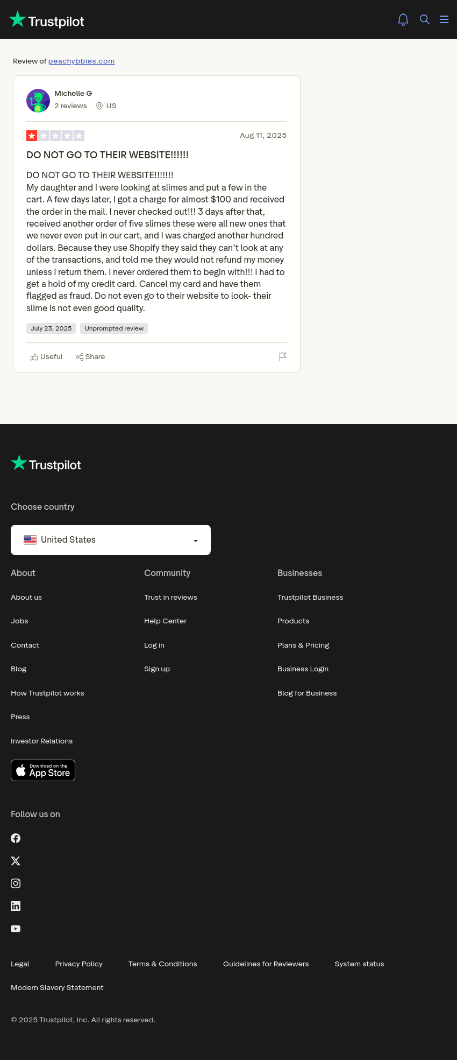Open Investor Relations link
457x1060 pixels.
pos(42,741)
